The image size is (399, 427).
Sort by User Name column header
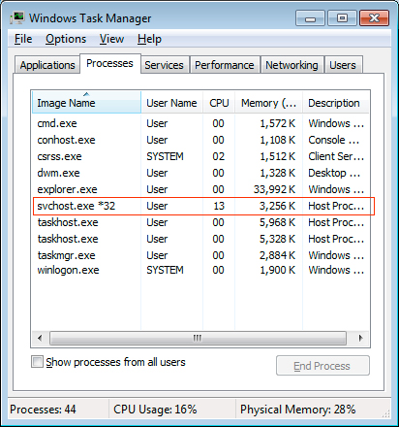point(171,103)
